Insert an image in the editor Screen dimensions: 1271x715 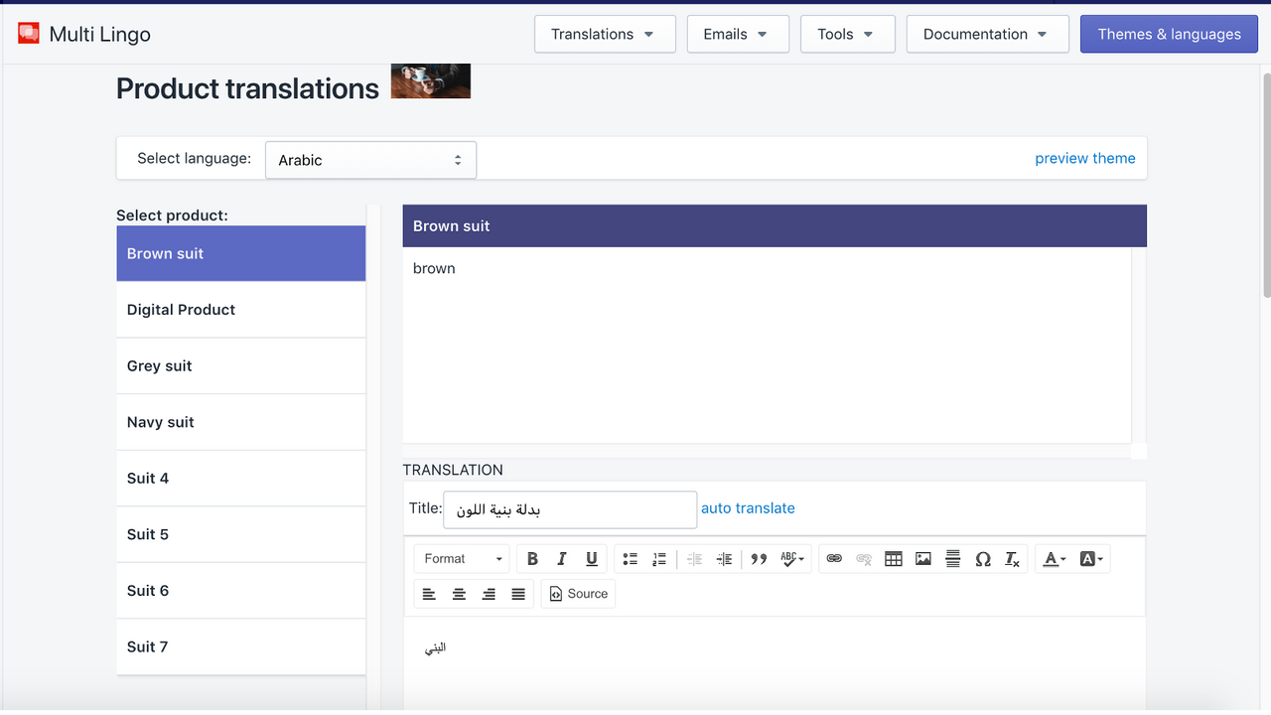[x=923, y=559]
